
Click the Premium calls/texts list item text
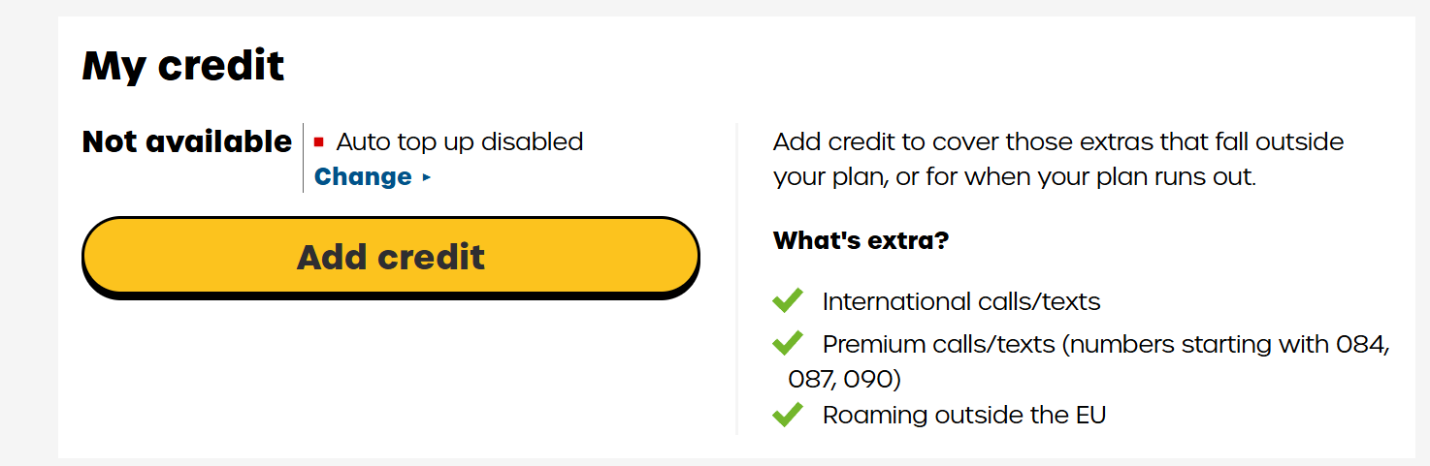click(1090, 360)
